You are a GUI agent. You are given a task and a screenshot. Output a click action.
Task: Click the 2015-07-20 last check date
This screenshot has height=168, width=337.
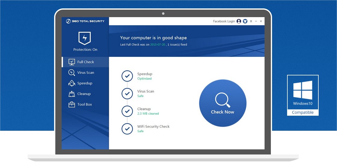click(x=158, y=44)
